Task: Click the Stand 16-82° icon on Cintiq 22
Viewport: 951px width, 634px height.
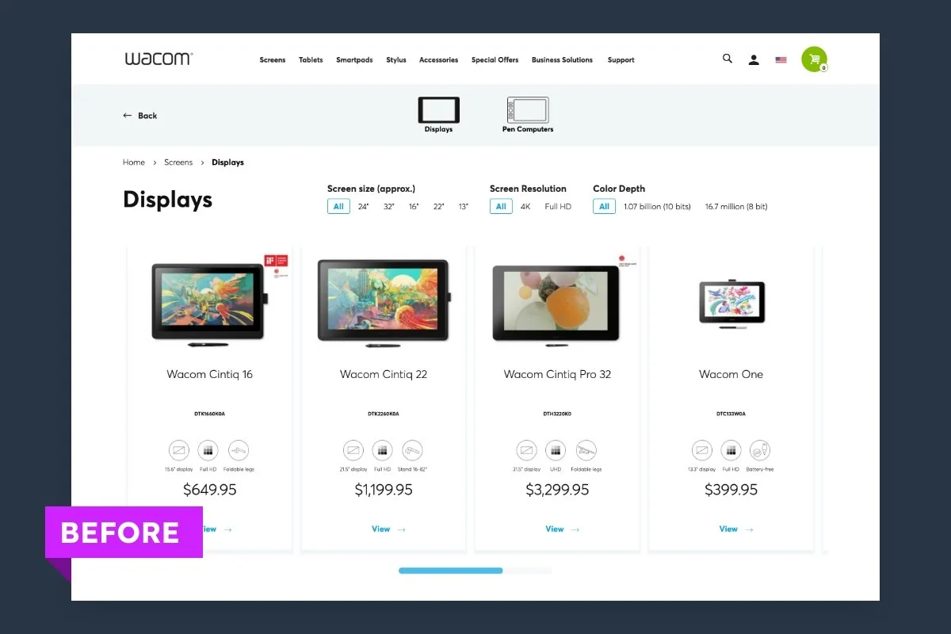Action: pyautogui.click(x=412, y=451)
